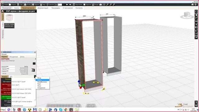Select the move arrows tool in right toolbar
This screenshot has width=199, height=112.
[196, 18]
